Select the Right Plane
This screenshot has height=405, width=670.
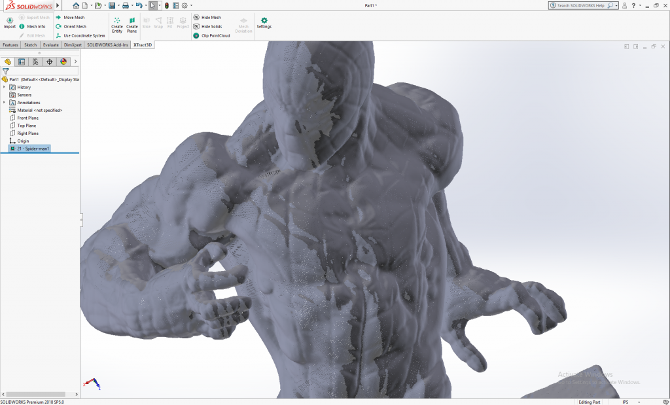(24, 133)
